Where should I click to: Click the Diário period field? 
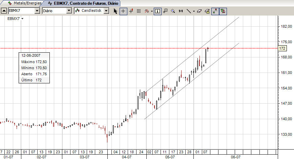click(x=55, y=11)
